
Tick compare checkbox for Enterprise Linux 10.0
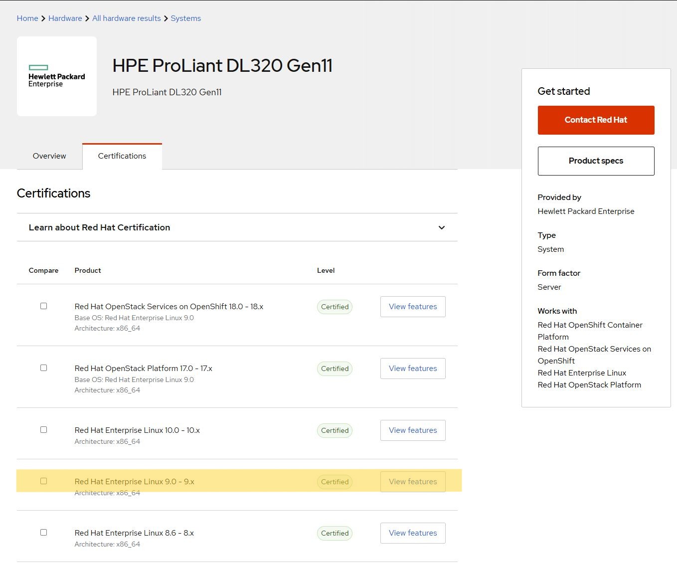[43, 430]
